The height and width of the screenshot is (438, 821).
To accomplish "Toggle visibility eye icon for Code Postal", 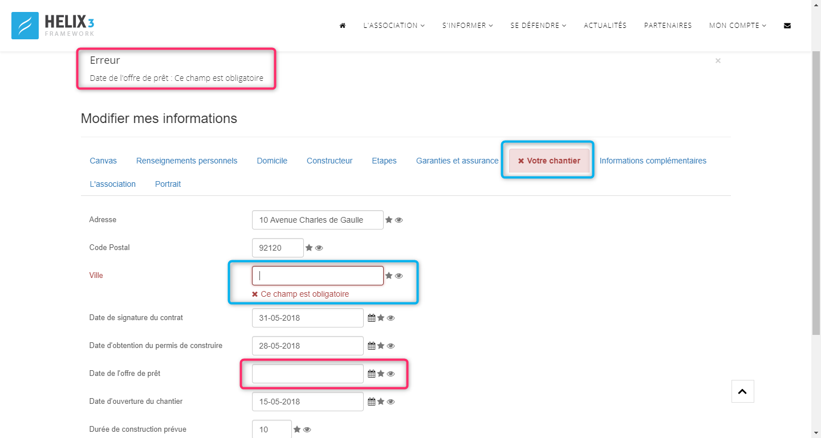I will 319,248.
